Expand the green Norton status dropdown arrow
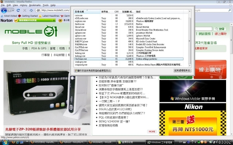Viewport: 233px width, 145px height. [54, 20]
